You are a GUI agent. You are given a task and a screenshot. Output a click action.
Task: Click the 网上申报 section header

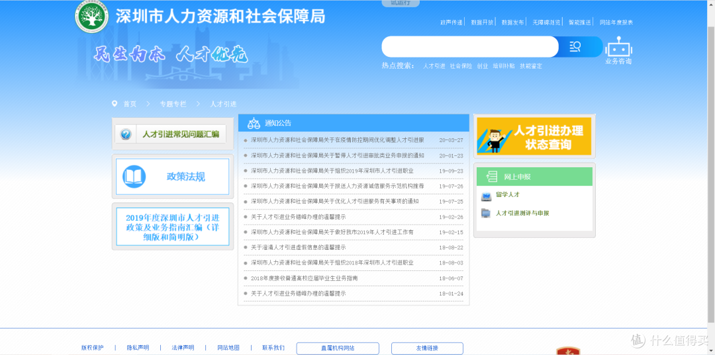click(534, 177)
